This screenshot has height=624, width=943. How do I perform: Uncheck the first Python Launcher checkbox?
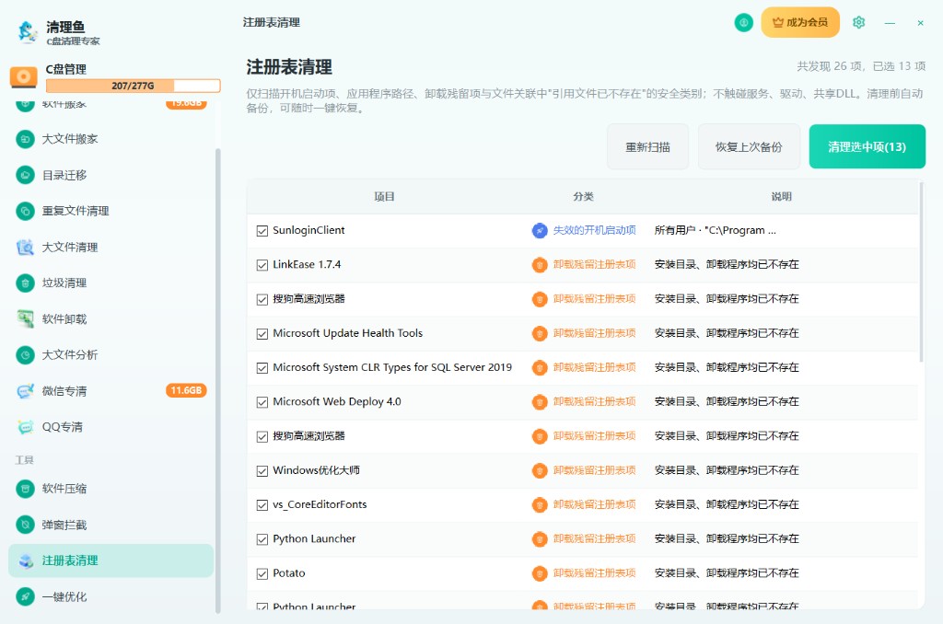262,539
